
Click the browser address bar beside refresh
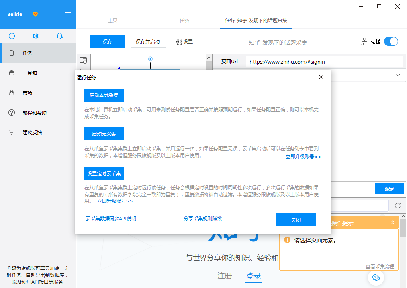tap(359, 206)
